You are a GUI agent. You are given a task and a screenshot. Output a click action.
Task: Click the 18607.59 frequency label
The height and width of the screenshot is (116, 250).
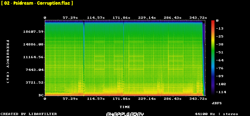(33, 32)
